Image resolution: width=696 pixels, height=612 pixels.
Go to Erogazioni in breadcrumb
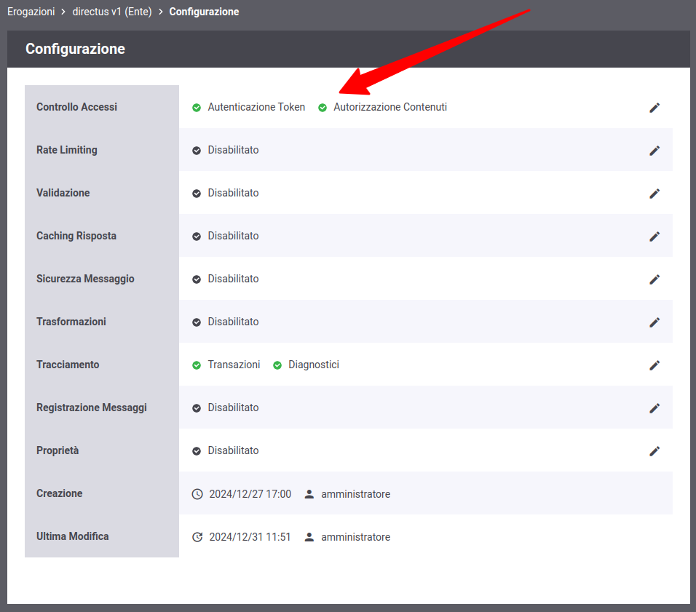31,12
